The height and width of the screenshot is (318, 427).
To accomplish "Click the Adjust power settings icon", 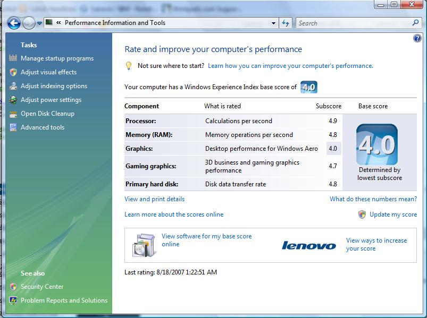I will pyautogui.click(x=13, y=100).
